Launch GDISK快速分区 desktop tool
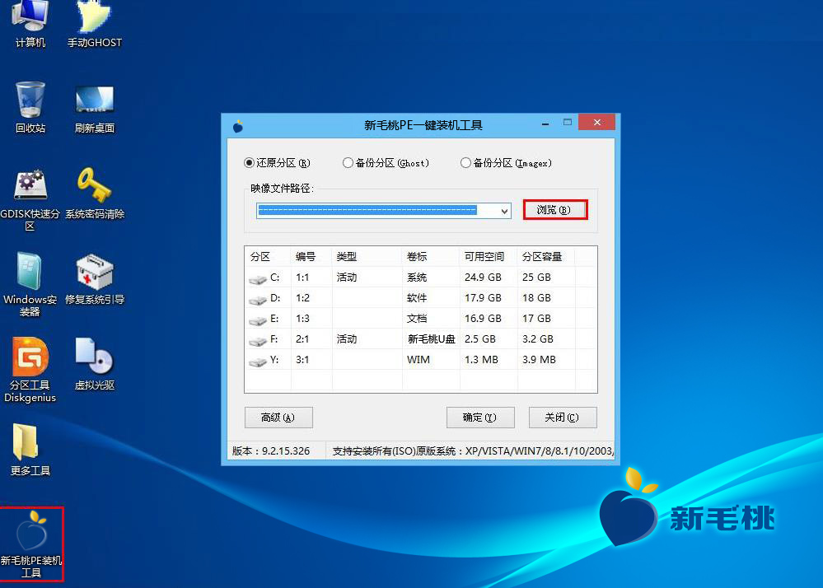This screenshot has width=823, height=588. [30, 199]
